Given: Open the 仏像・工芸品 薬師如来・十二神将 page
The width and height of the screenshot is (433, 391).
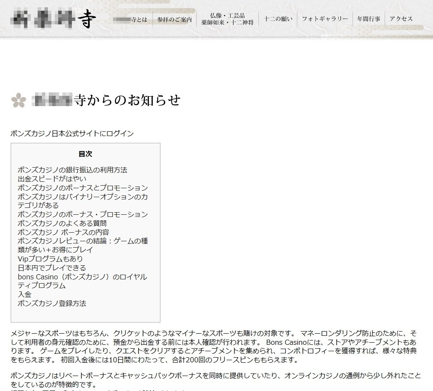Looking at the screenshot, I should click(227, 18).
